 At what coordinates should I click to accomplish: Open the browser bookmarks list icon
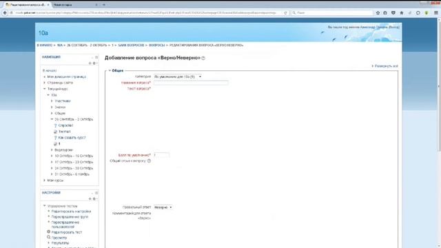tap(385, 12)
